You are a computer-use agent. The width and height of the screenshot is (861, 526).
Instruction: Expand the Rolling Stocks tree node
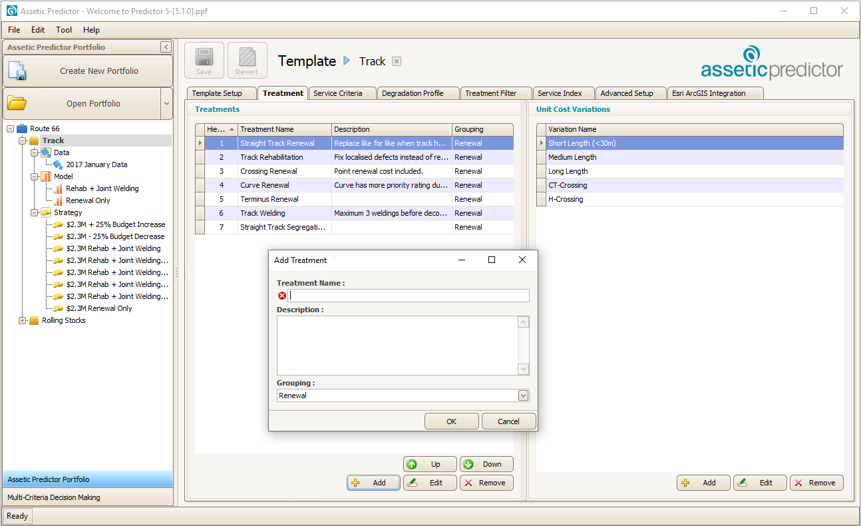point(23,320)
